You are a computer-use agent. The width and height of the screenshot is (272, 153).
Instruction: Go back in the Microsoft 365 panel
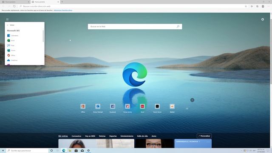click(8, 25)
